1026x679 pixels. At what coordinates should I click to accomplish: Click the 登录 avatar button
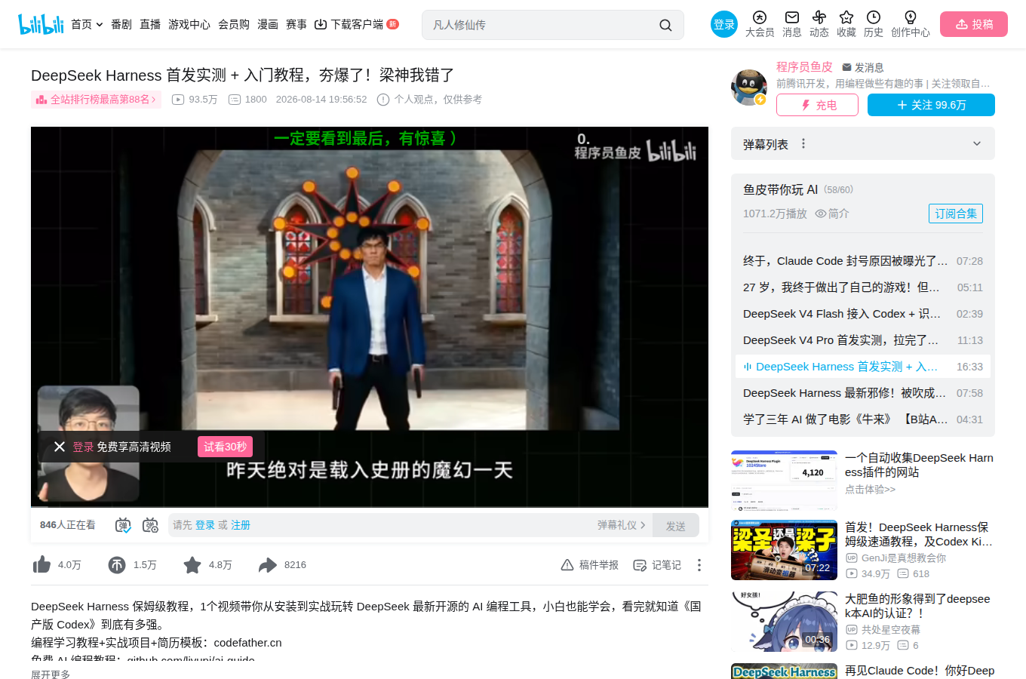pyautogui.click(x=724, y=24)
